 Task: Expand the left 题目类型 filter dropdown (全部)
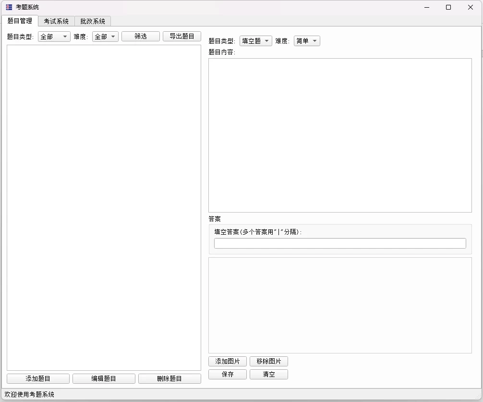(x=54, y=37)
